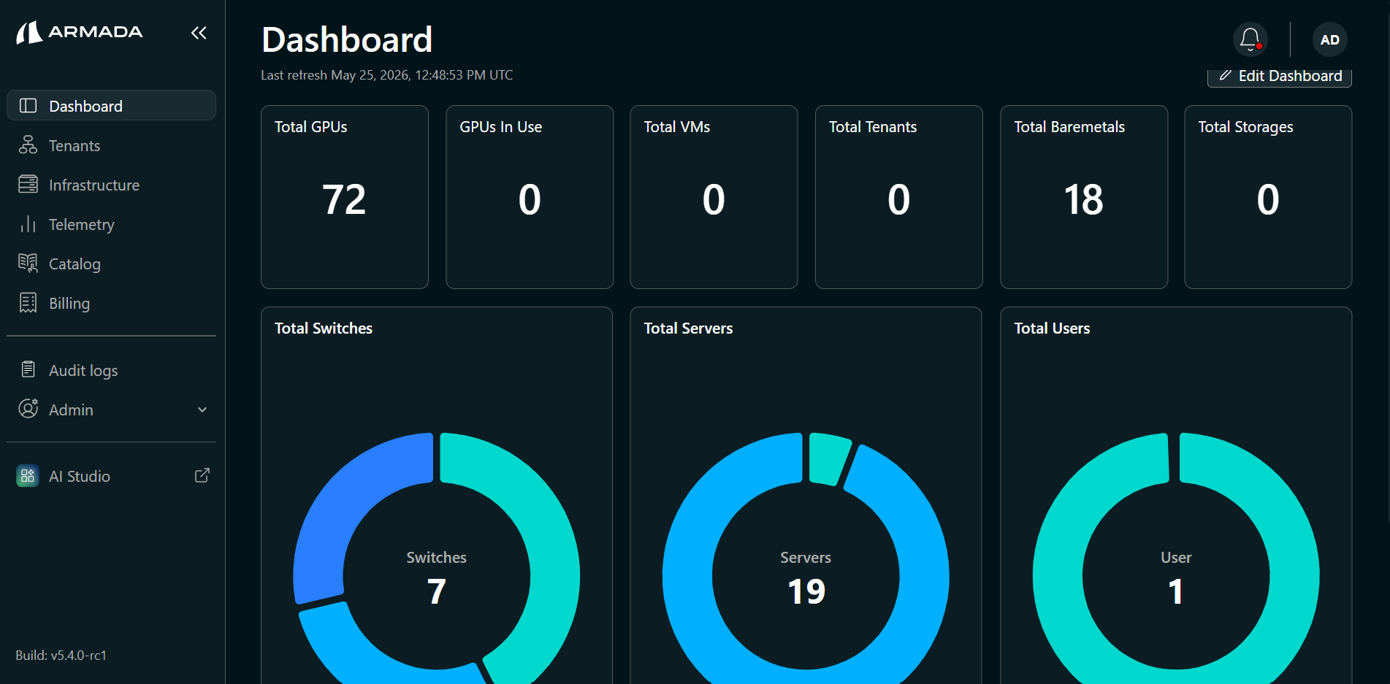Go to Tenants page
Screen dimensions: 1390x684
tap(111, 145)
